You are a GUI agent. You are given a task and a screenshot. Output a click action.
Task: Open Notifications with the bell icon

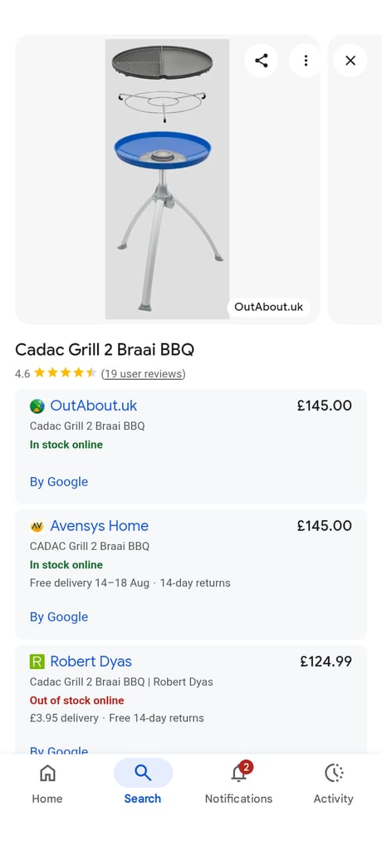pyautogui.click(x=239, y=784)
